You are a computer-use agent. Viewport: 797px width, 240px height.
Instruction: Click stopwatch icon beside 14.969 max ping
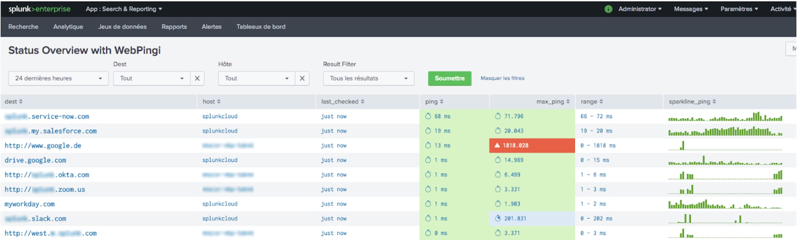(498, 160)
